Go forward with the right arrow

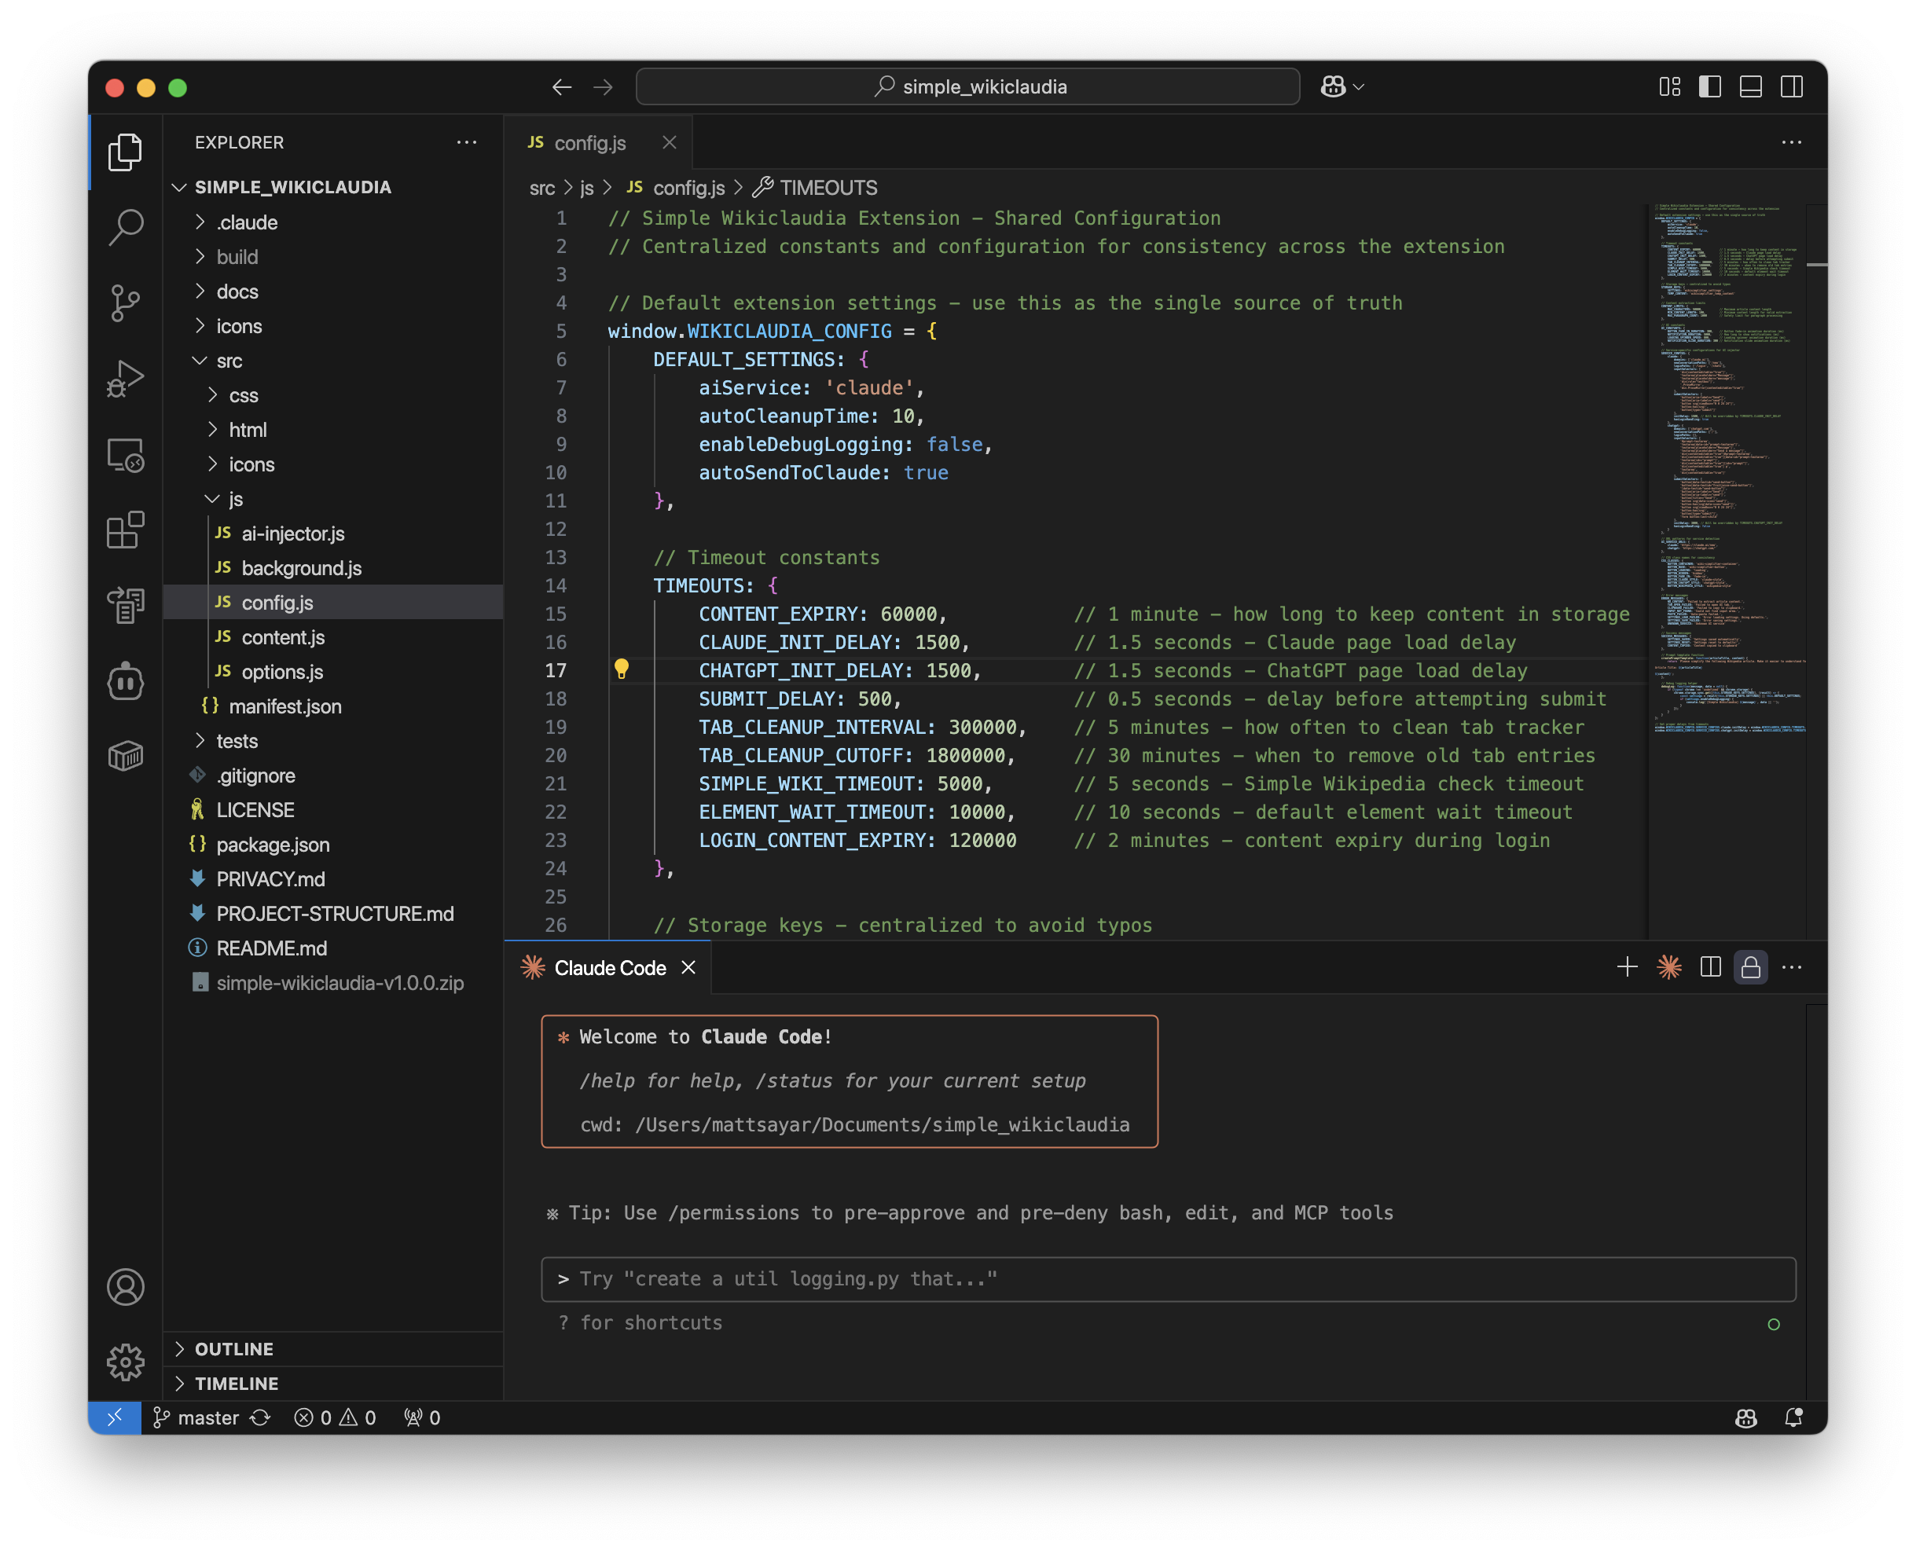[x=604, y=86]
